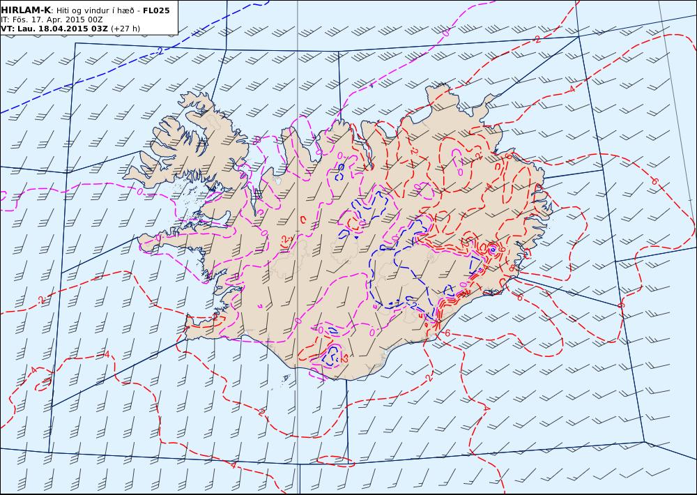Click the VT: Lau. 18.04.2015 03Z valid time
Image resolution: width=697 pixels, height=495 pixels.
click(54, 29)
